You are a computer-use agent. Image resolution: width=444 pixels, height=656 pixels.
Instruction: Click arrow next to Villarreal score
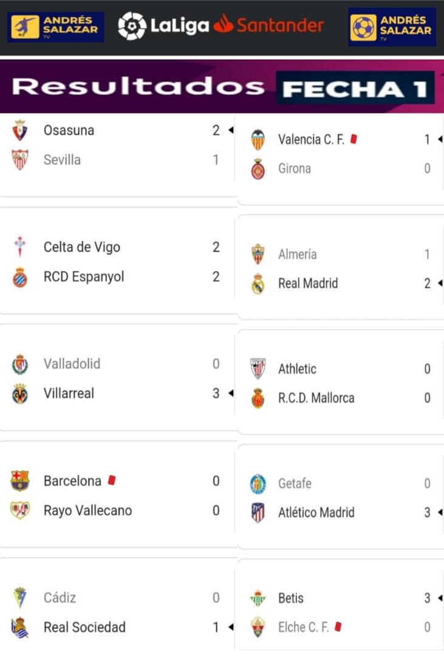[231, 394]
